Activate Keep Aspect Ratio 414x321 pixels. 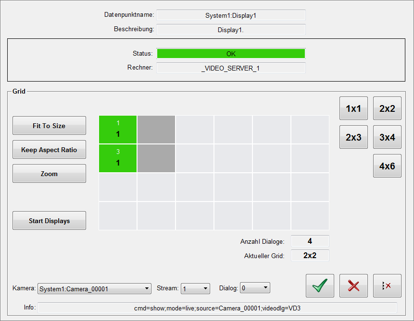(x=49, y=149)
